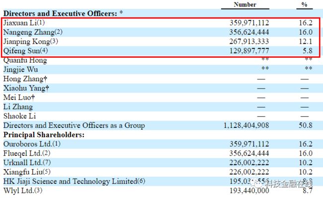Select the share count "267,913,333"
Image resolution: width=323 pixels, height=198 pixels.
pos(249,41)
